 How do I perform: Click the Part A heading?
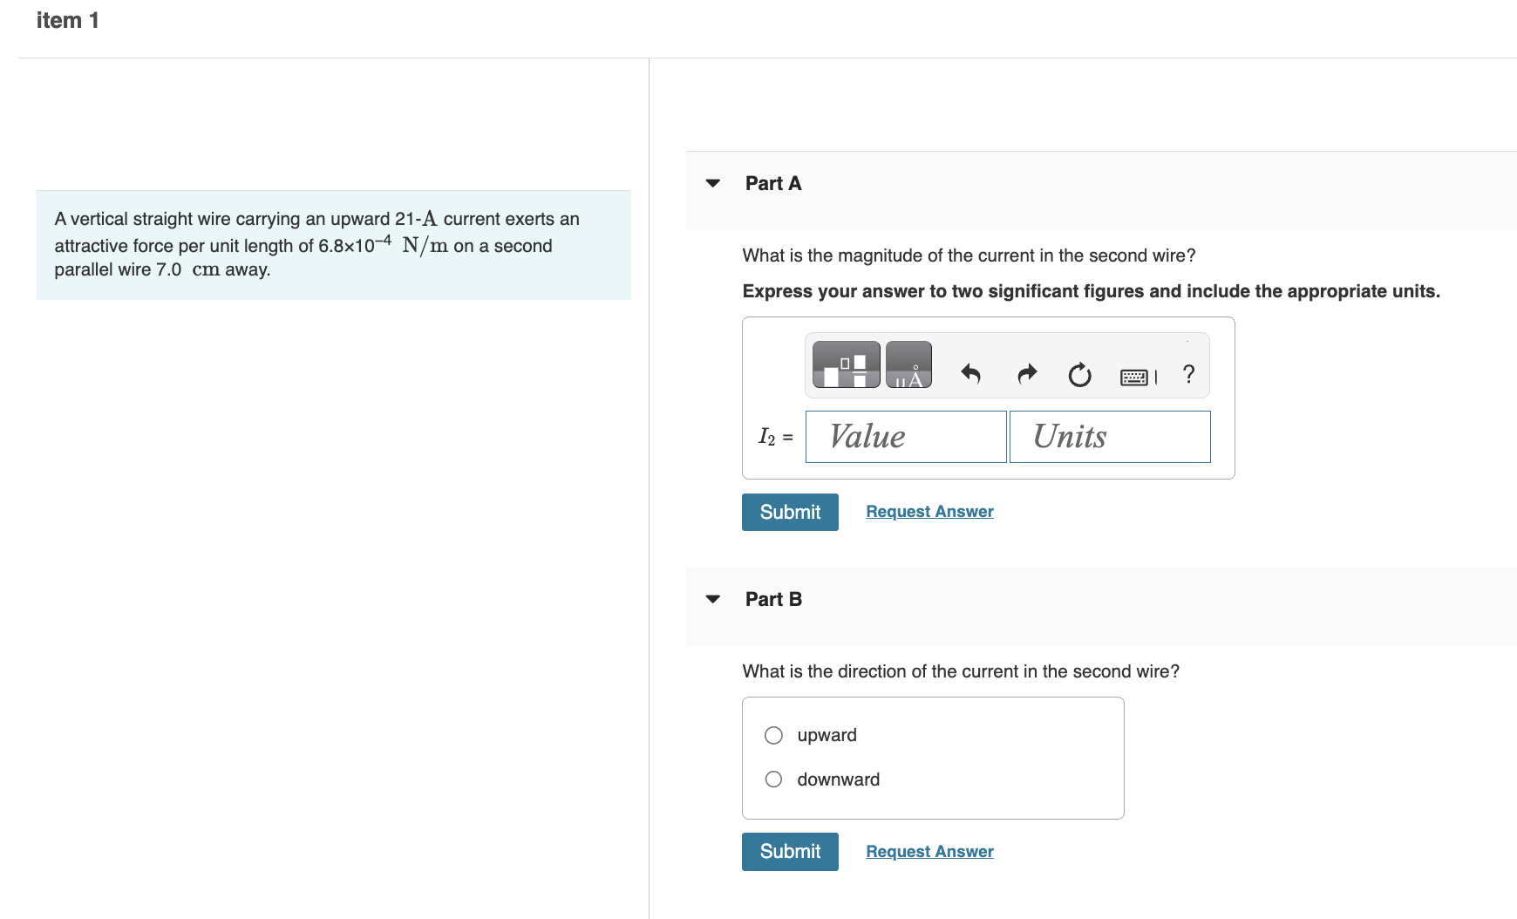773,183
